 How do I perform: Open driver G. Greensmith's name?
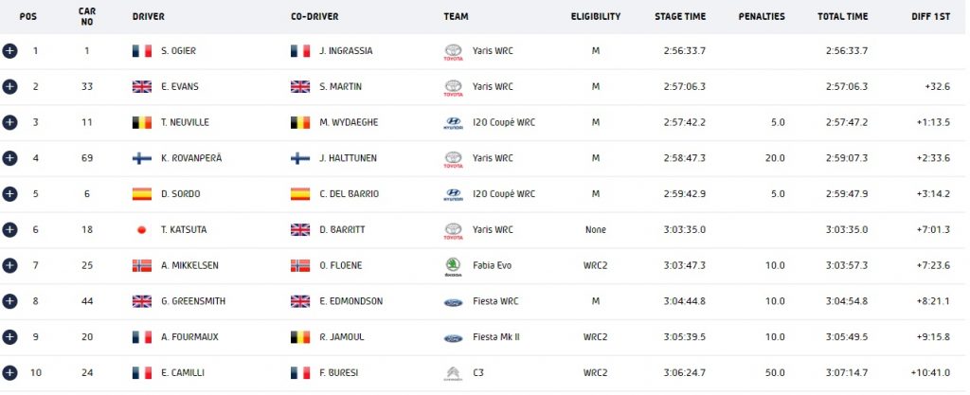193,301
